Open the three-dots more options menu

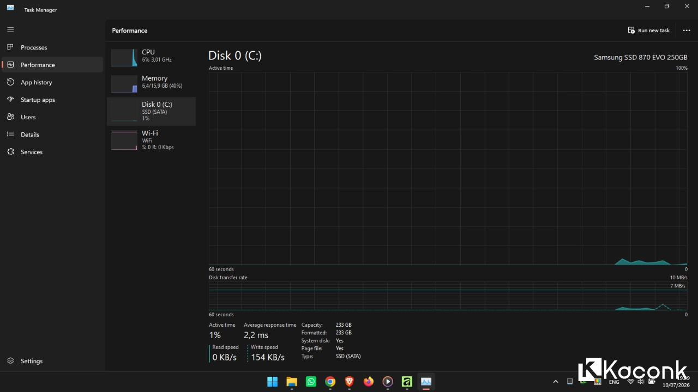(x=687, y=30)
